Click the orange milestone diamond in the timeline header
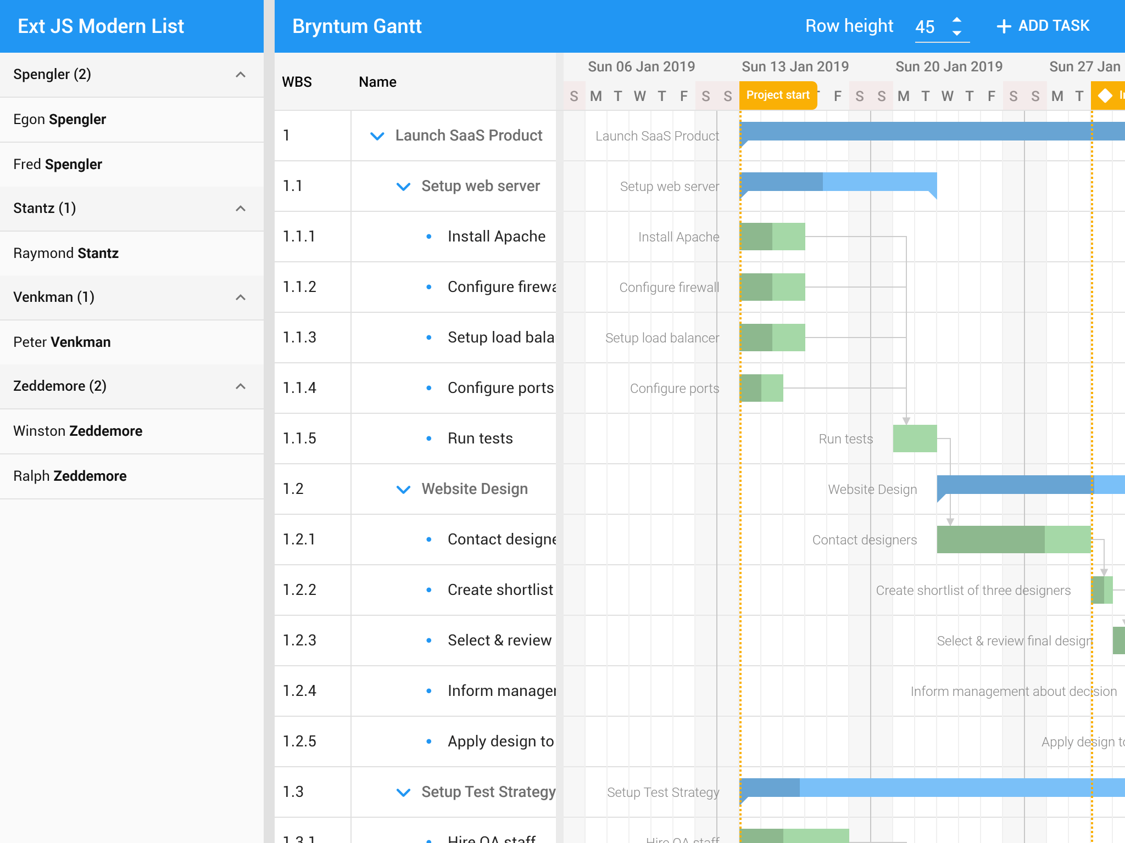Viewport: 1125px width, 843px height. (1106, 95)
